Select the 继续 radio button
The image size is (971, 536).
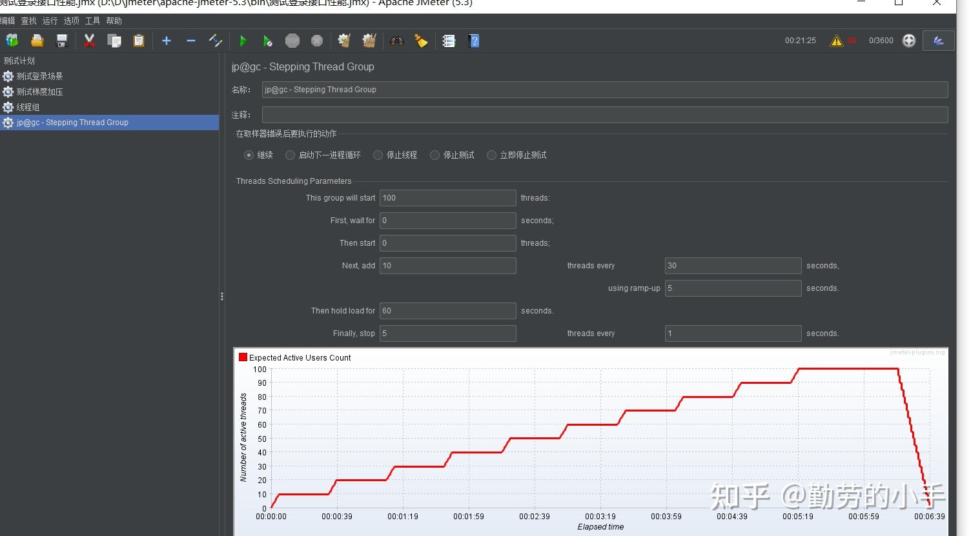pyautogui.click(x=249, y=155)
